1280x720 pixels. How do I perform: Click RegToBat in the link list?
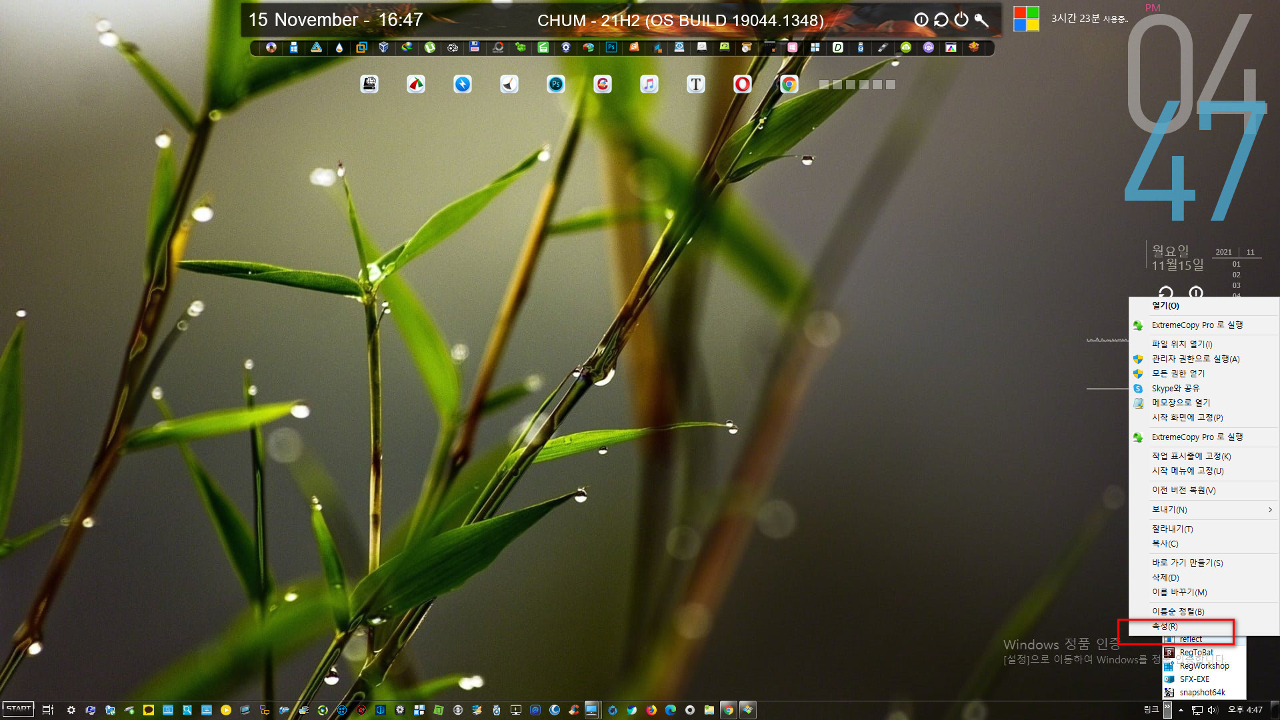[1204, 653]
